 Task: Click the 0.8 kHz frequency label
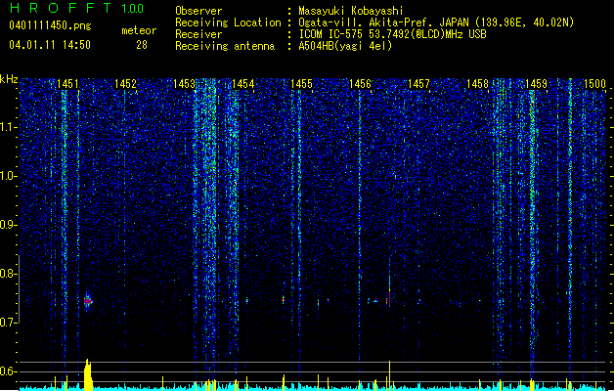click(x=9, y=274)
